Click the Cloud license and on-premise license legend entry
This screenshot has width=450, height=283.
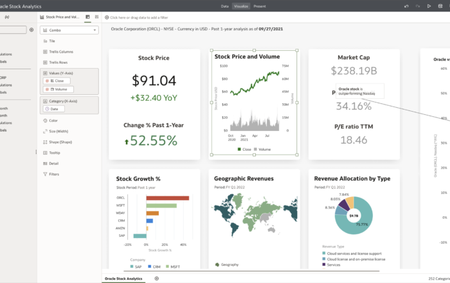[x=354, y=259]
